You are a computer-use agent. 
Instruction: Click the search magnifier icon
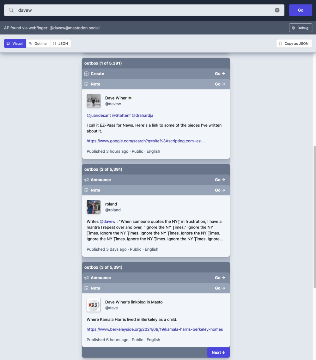point(11,10)
